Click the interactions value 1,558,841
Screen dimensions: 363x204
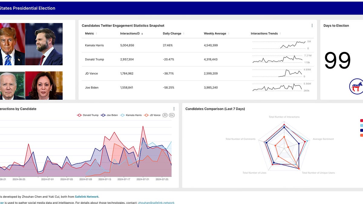coord(127,88)
